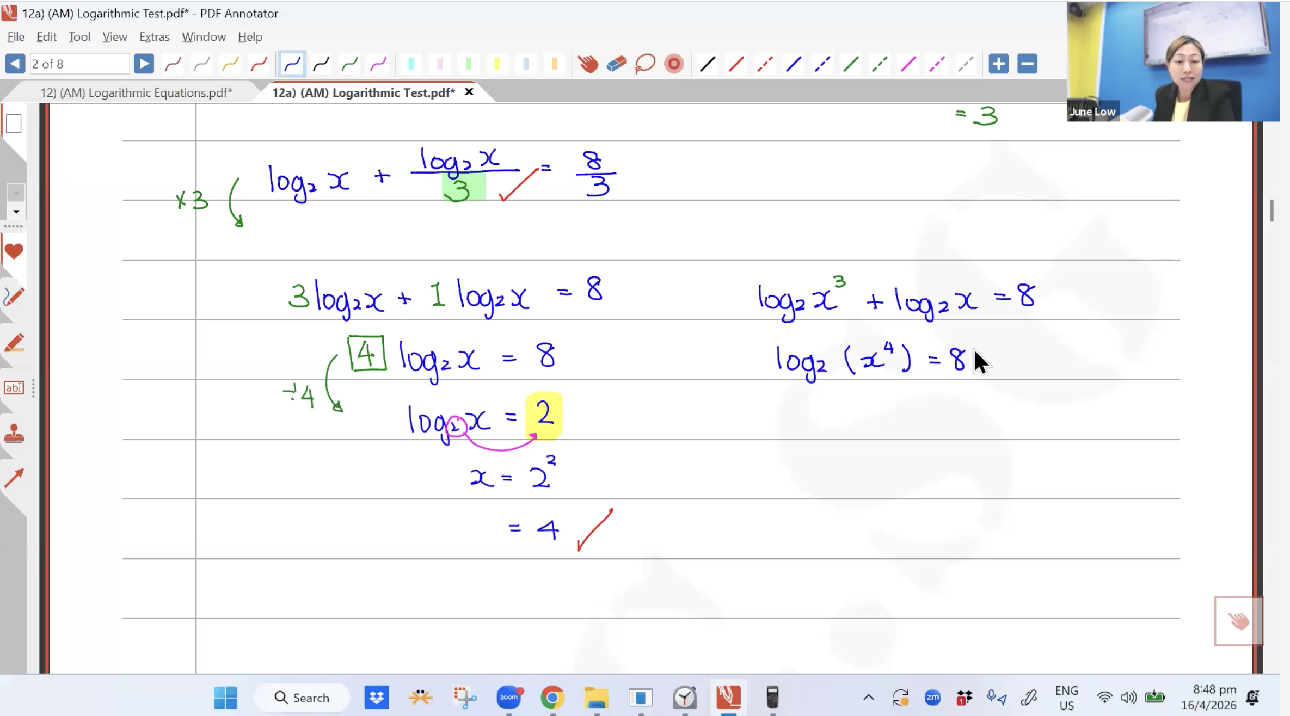Pick the pink highlighter marker
This screenshot has height=716, width=1290.
click(x=440, y=64)
